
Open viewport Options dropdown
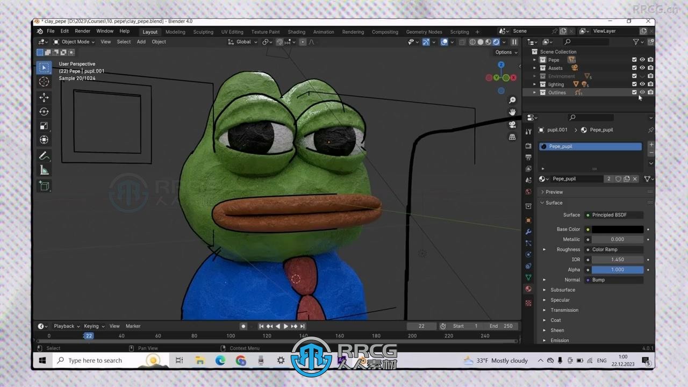506,52
